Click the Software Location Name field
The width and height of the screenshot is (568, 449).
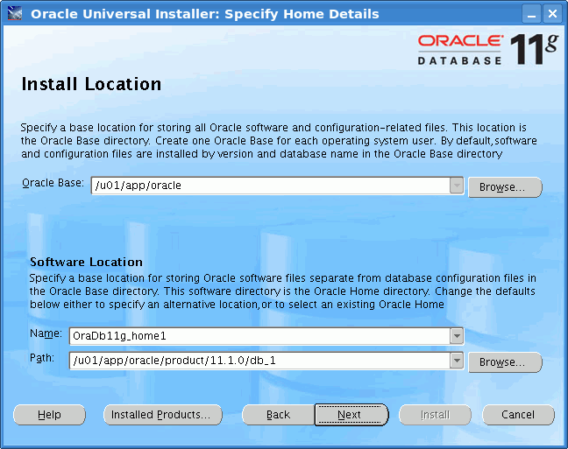pos(259,336)
